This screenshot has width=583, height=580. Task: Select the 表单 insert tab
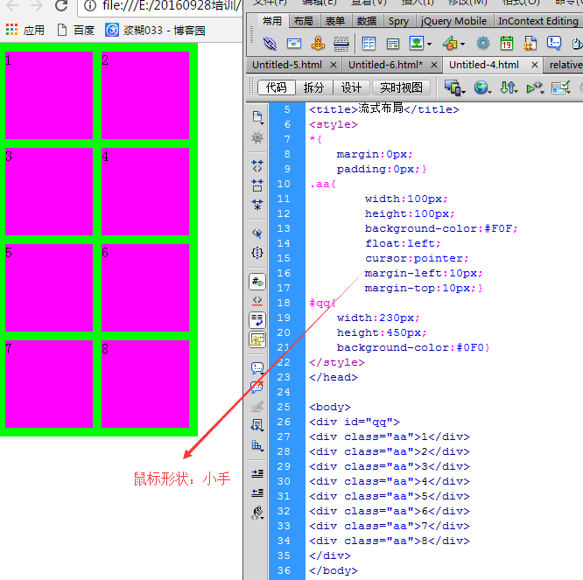pos(335,21)
